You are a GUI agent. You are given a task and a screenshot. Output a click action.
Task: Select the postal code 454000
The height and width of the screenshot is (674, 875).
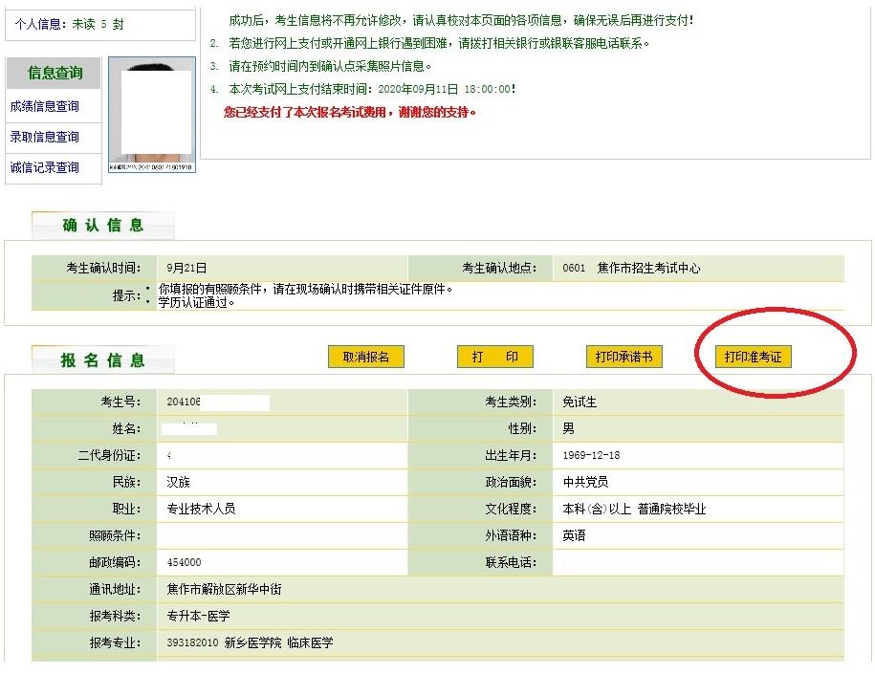tap(184, 563)
